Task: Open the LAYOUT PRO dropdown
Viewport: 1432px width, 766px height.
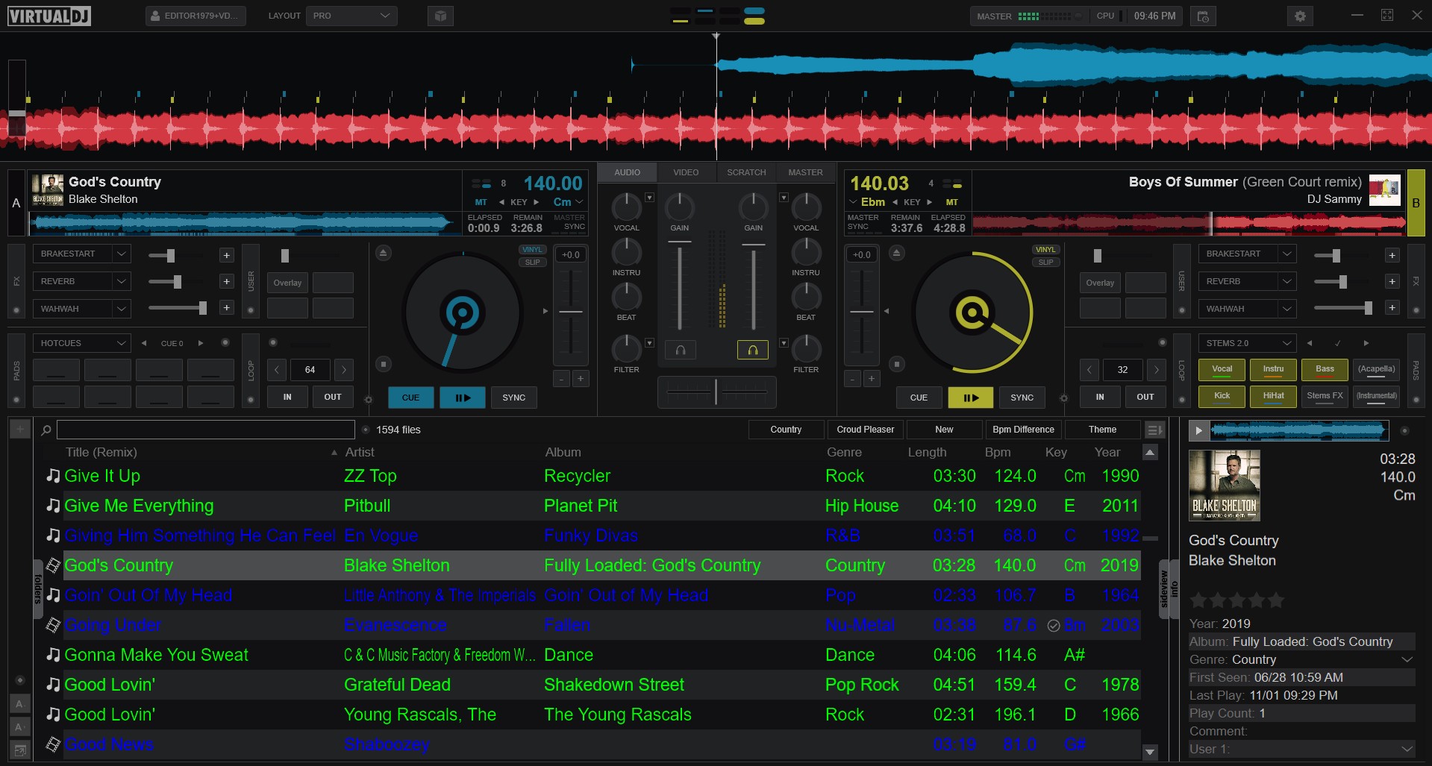Action: tap(351, 16)
